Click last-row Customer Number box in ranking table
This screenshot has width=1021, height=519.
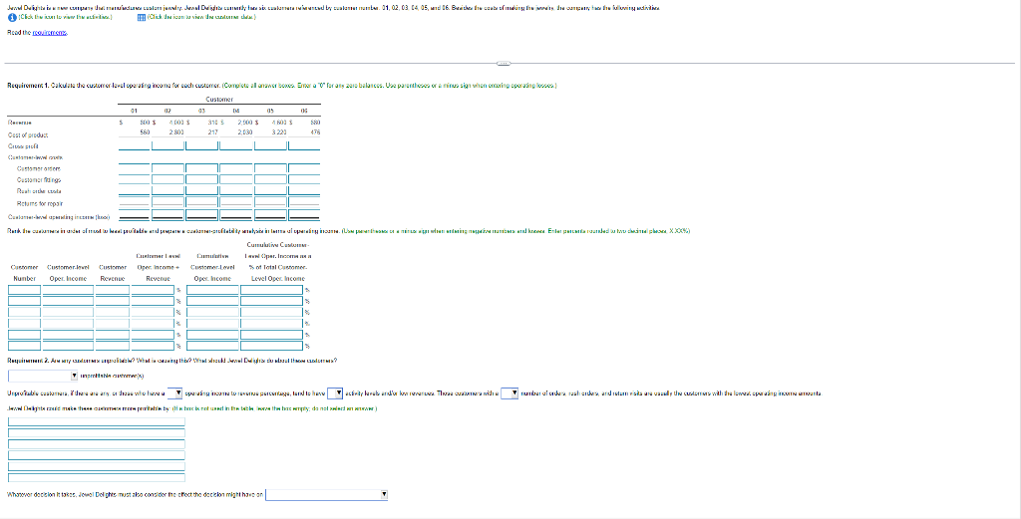(x=25, y=346)
